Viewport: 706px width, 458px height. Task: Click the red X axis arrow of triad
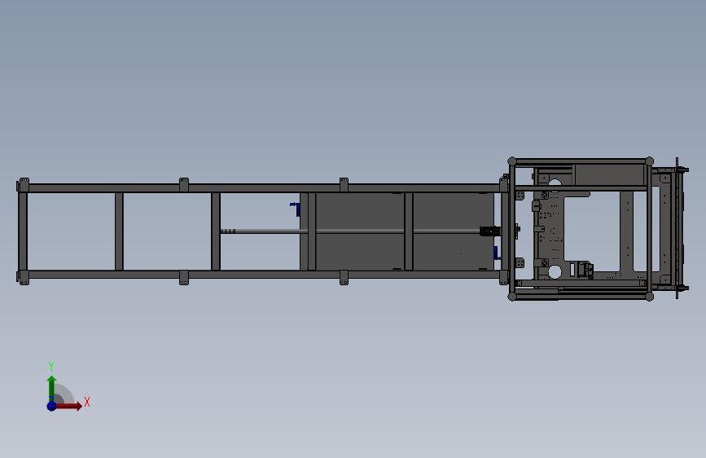70,406
